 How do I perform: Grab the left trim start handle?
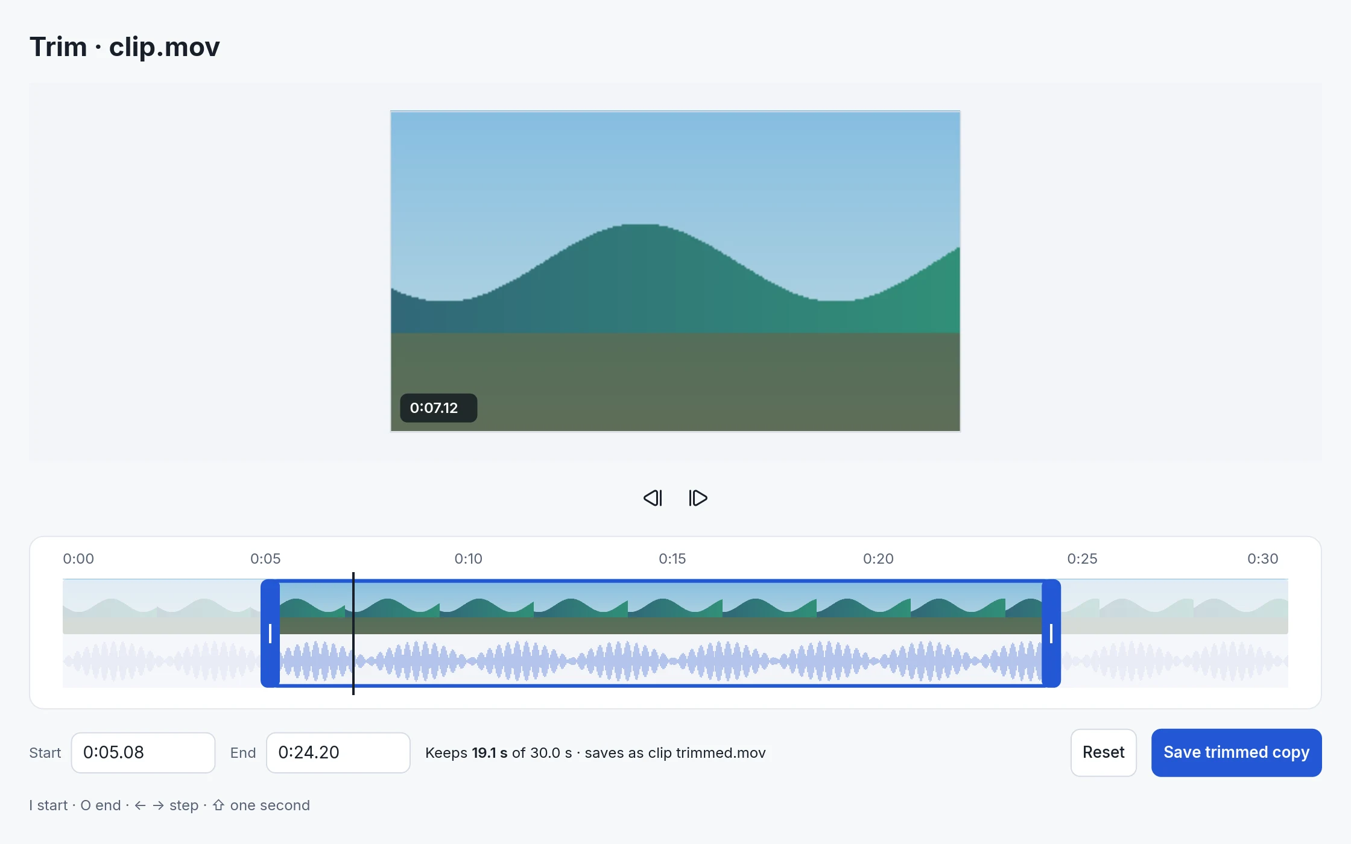pyautogui.click(x=270, y=633)
